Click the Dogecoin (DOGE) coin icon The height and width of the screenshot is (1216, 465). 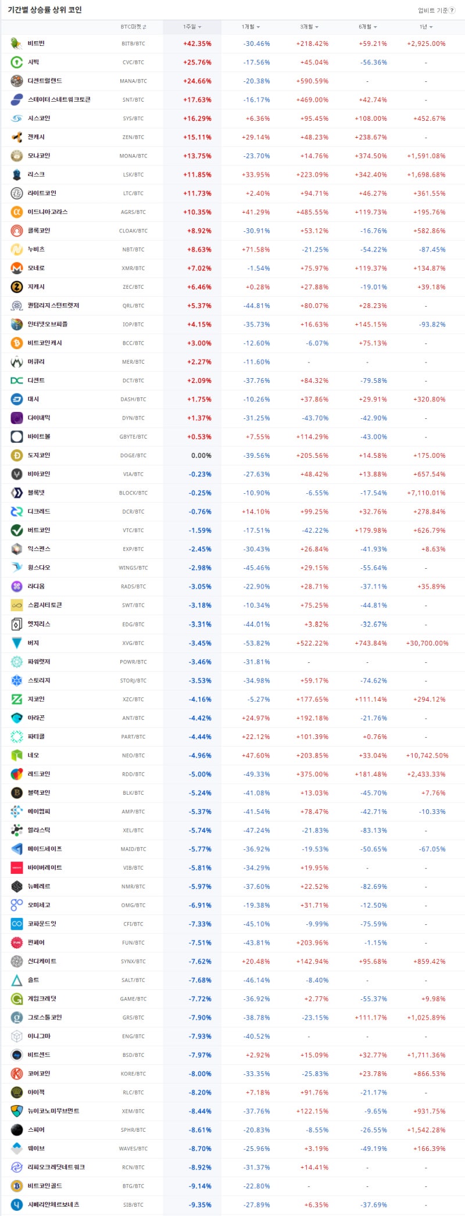click(x=17, y=455)
